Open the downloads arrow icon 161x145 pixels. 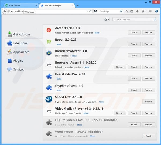137,11
